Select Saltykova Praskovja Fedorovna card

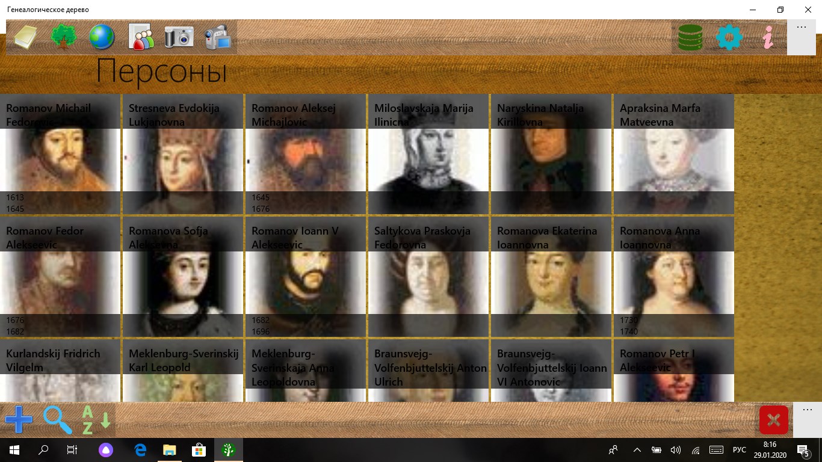click(428, 277)
